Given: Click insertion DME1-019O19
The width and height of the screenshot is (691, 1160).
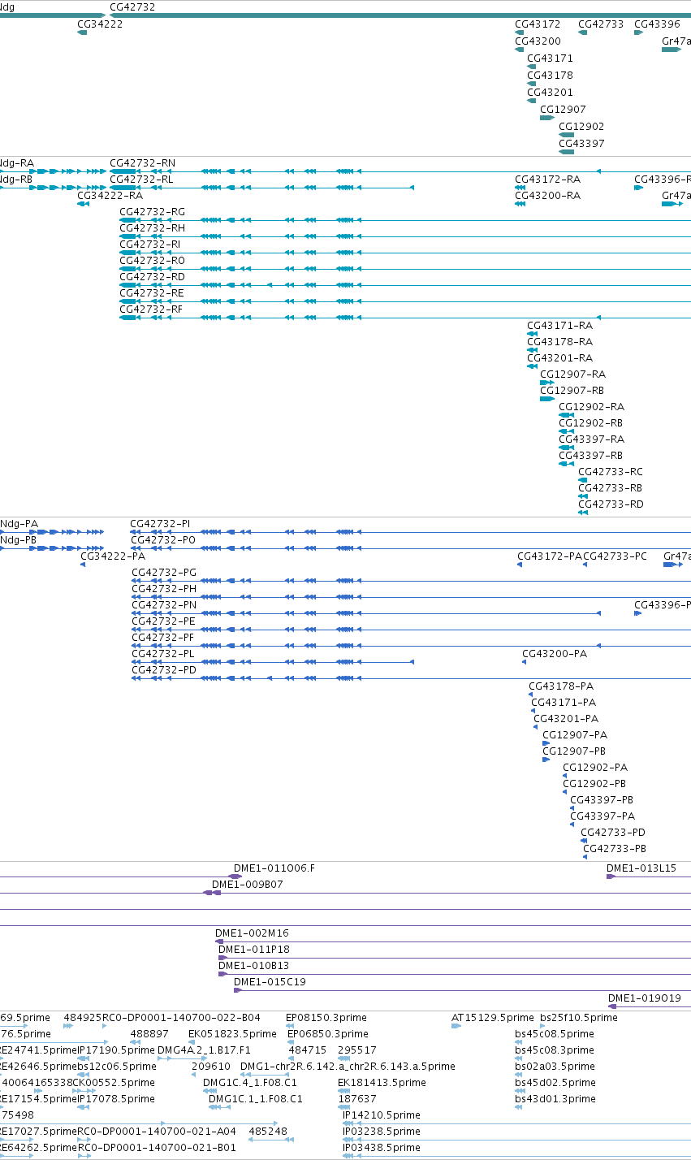Looking at the screenshot, I should pos(645,998).
